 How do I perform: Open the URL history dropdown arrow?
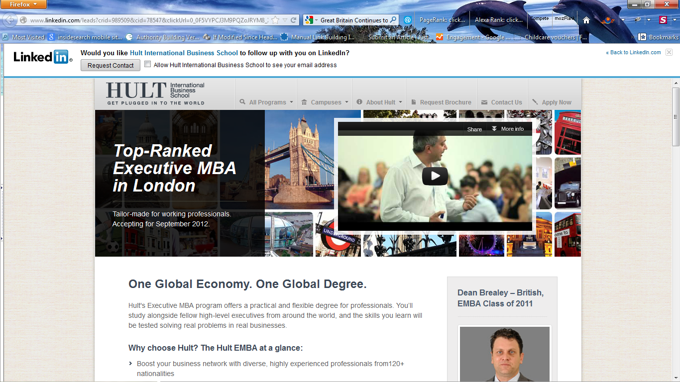pyautogui.click(x=285, y=20)
